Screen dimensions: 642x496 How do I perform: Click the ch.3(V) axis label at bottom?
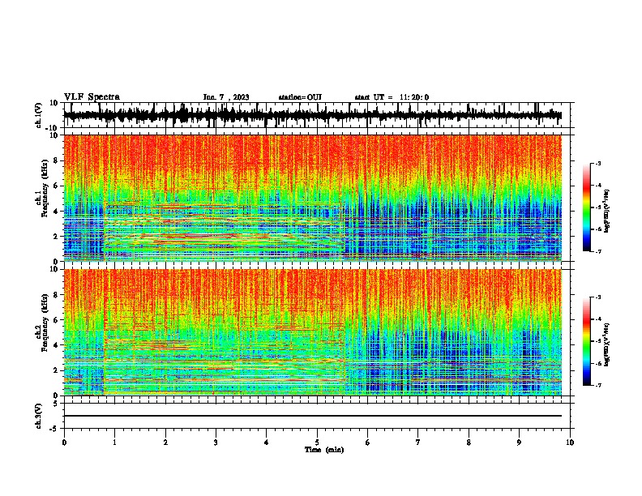(x=39, y=416)
